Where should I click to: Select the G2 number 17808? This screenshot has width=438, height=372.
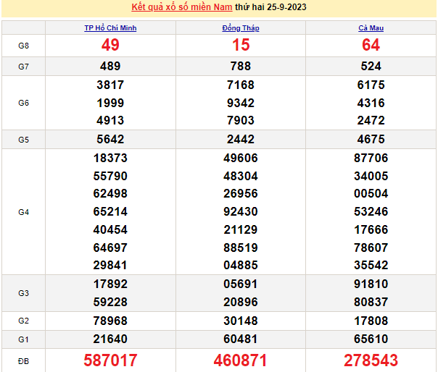[371, 319]
